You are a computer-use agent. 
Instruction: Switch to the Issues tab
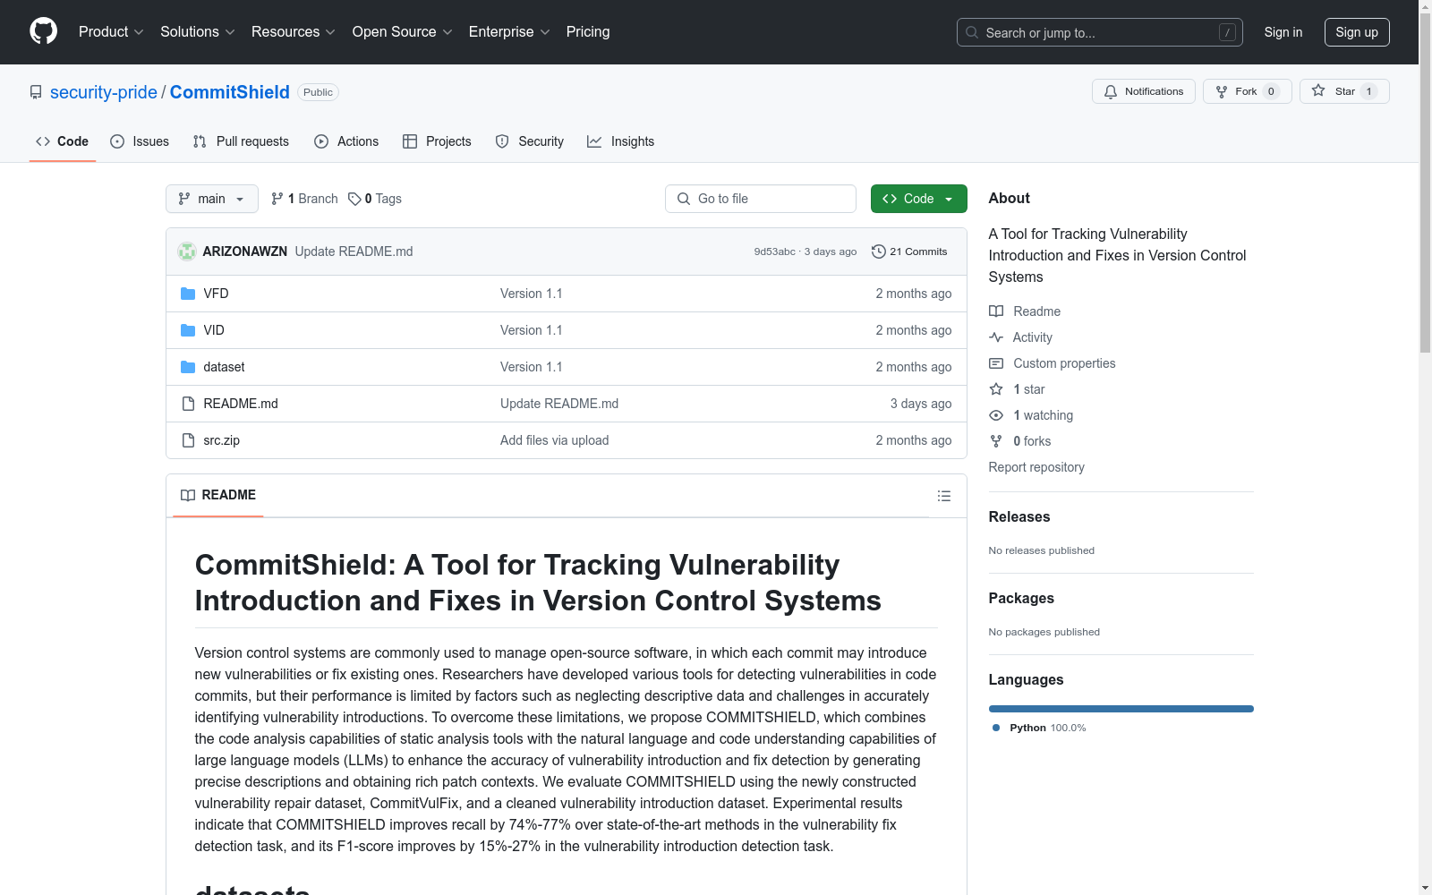click(140, 141)
